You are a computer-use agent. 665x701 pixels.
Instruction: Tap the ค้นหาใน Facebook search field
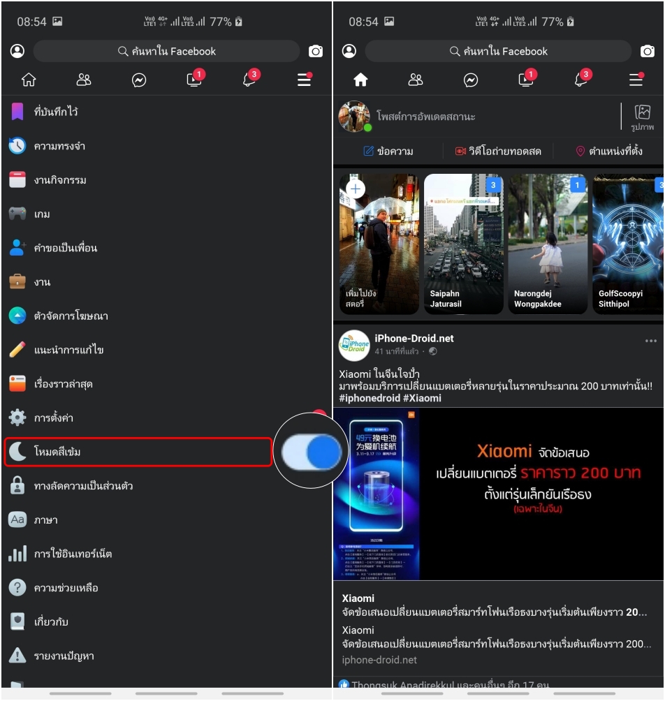point(168,50)
